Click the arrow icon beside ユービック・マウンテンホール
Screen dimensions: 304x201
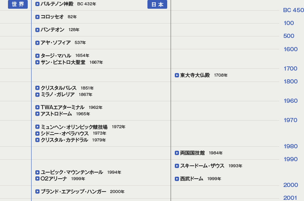point(37,172)
